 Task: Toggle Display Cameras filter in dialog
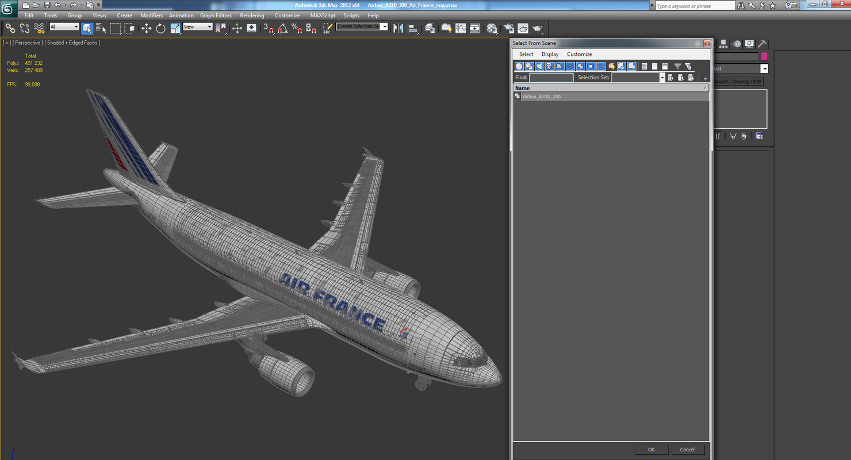pyautogui.click(x=550, y=67)
